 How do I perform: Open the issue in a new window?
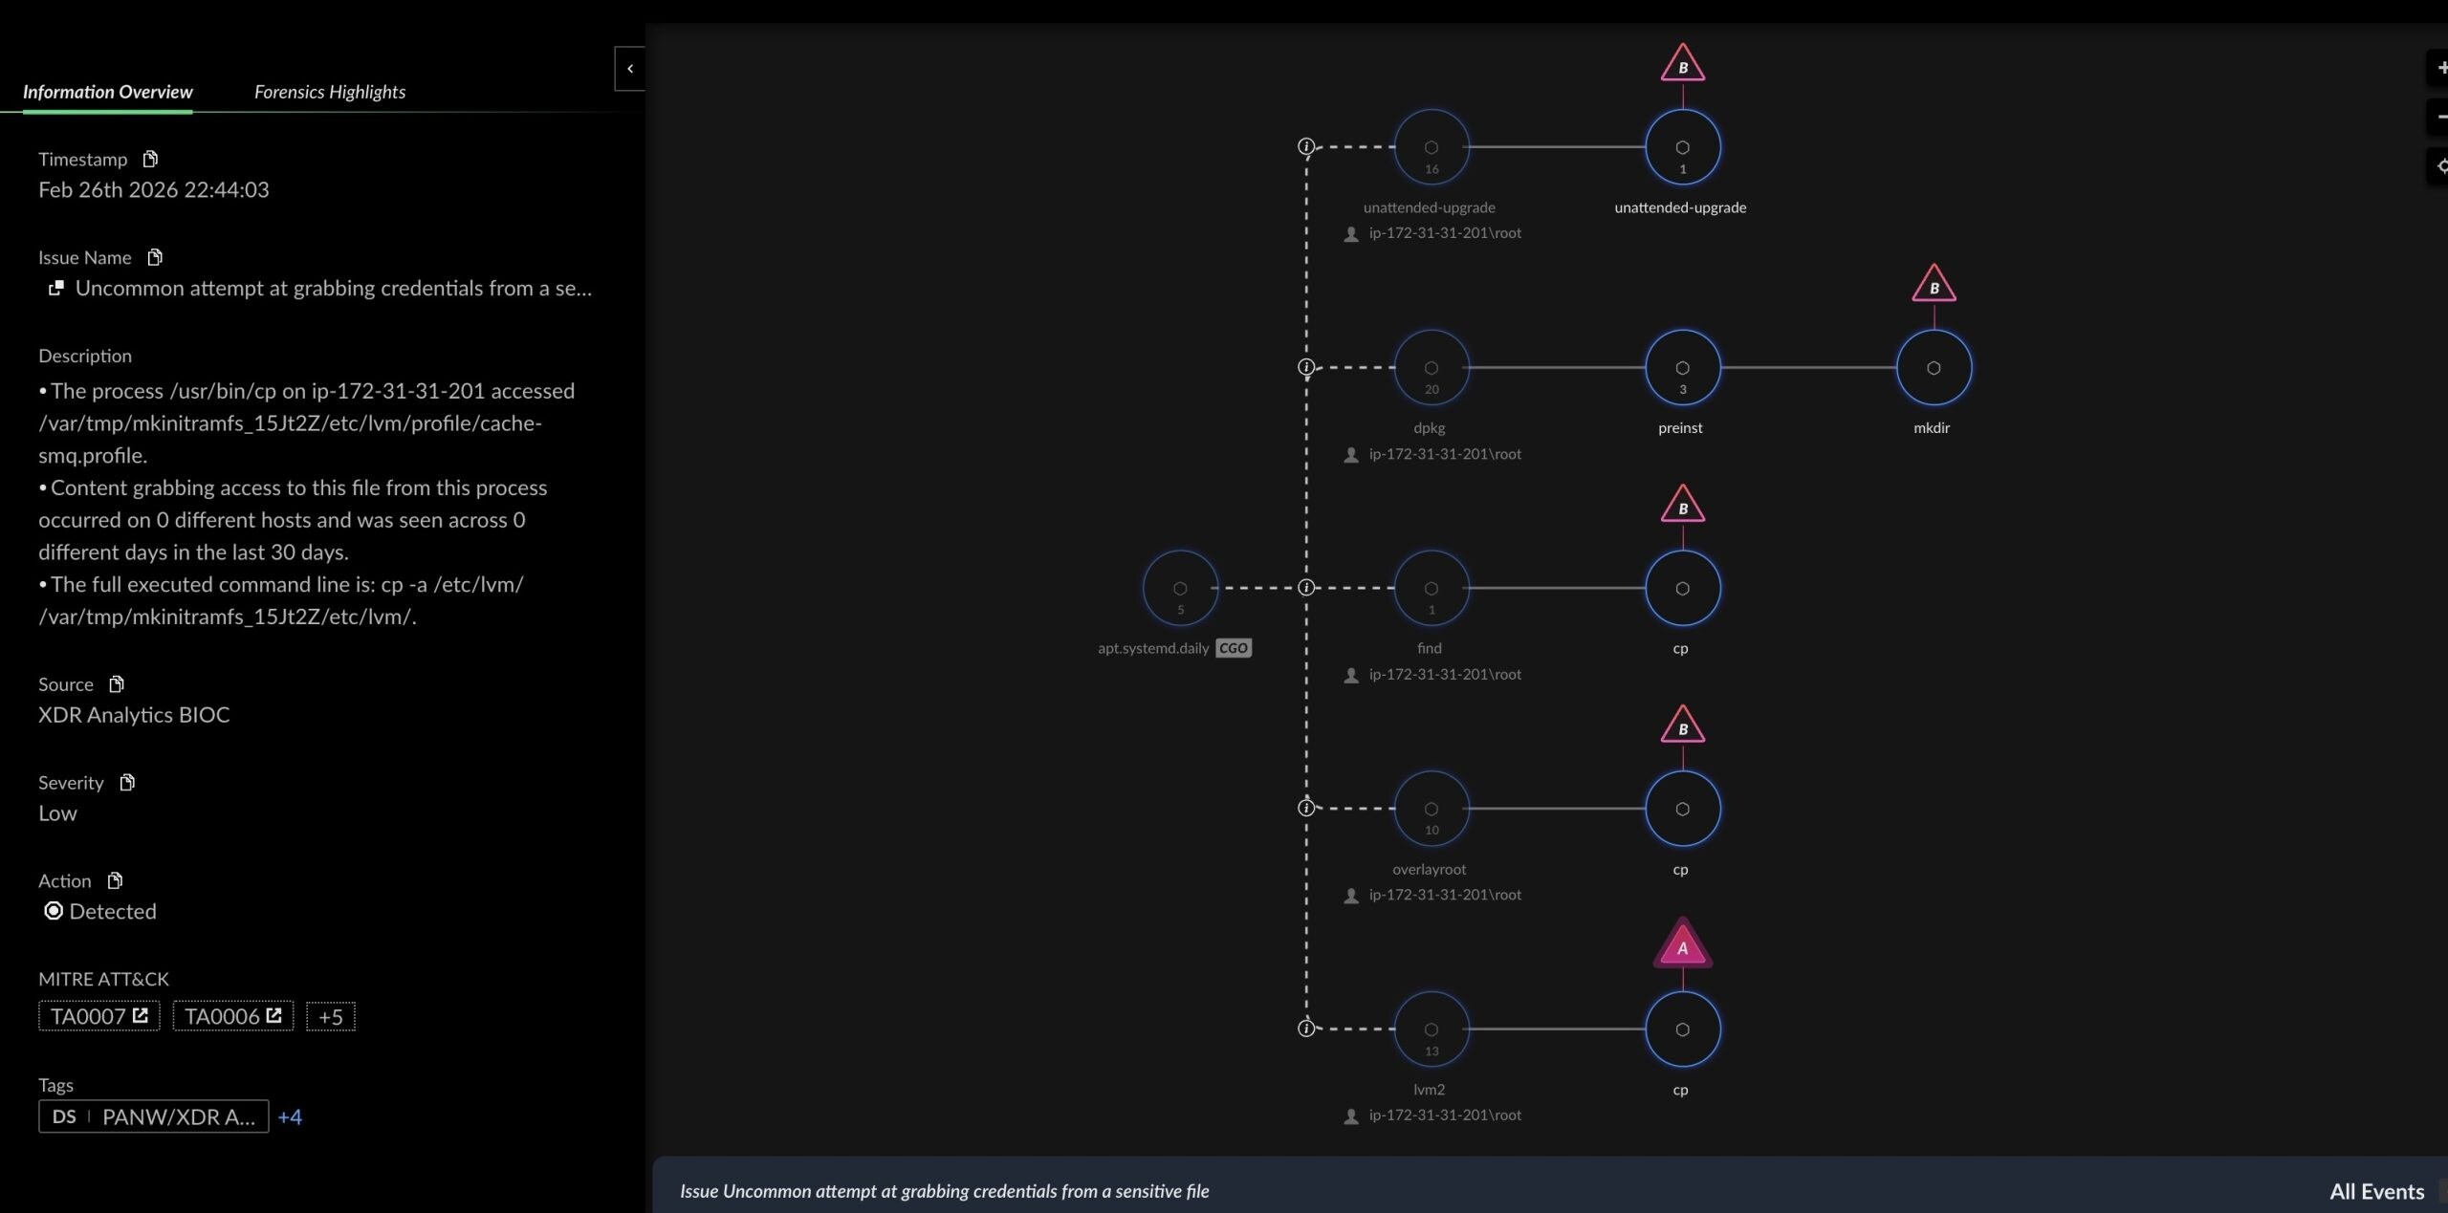coord(56,288)
